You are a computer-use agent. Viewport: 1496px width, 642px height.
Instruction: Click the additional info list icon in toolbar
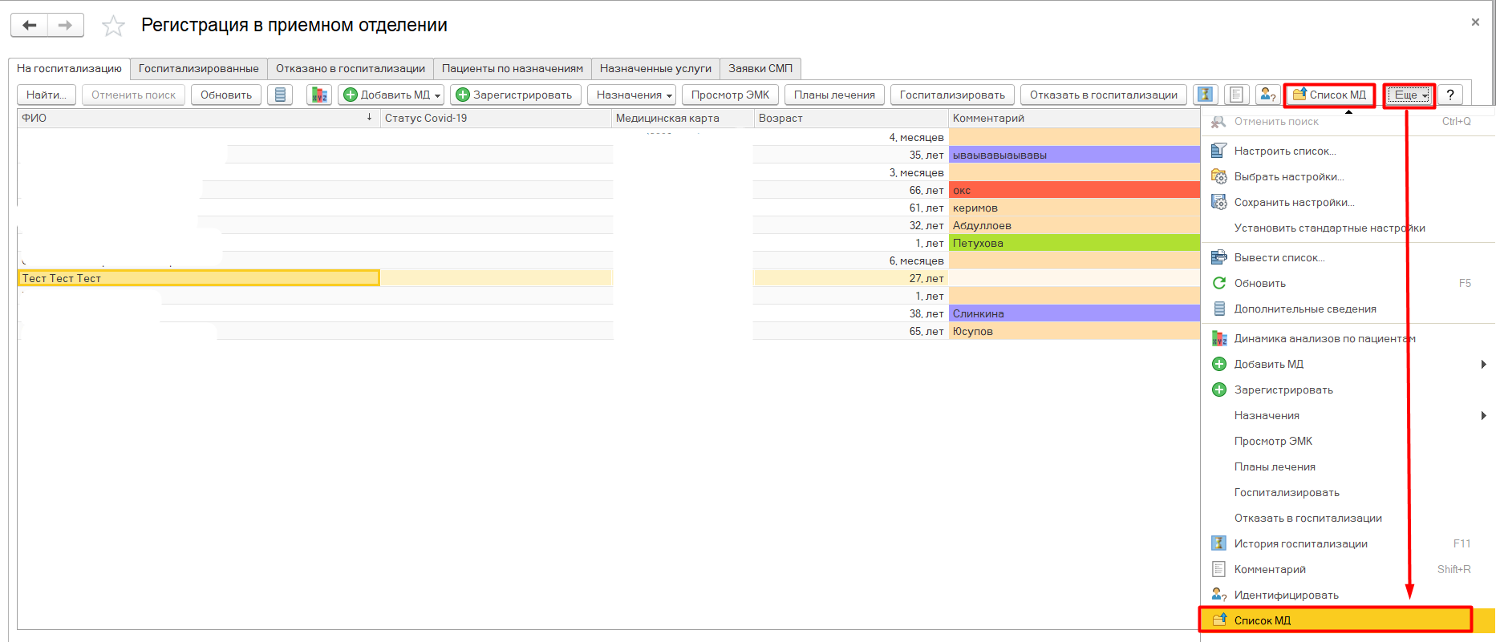point(280,95)
